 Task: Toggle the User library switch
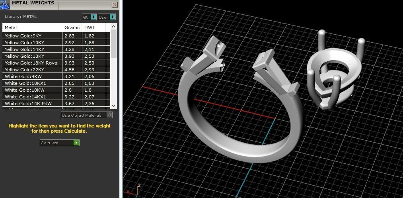coord(107,17)
